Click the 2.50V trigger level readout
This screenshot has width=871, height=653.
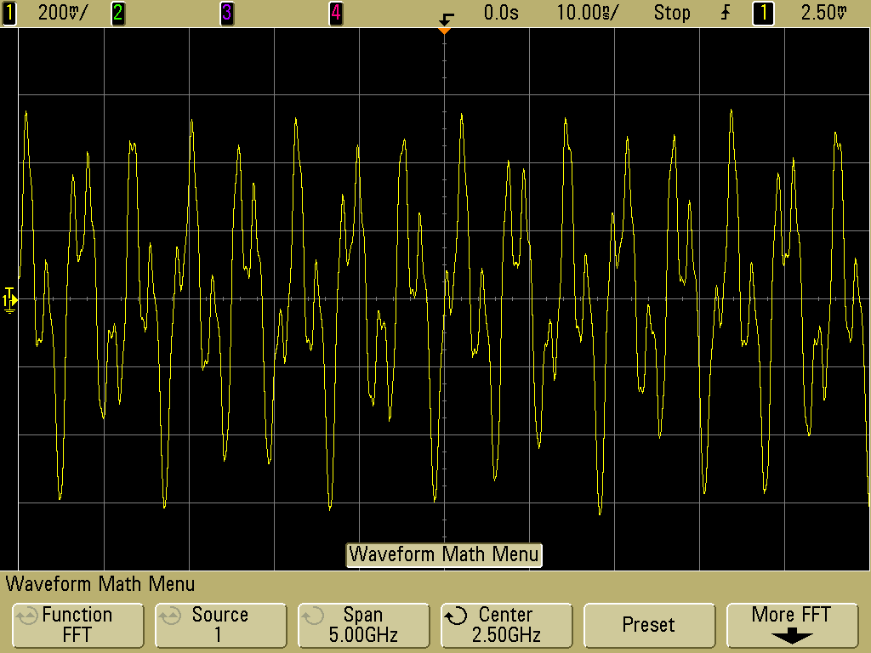[823, 13]
